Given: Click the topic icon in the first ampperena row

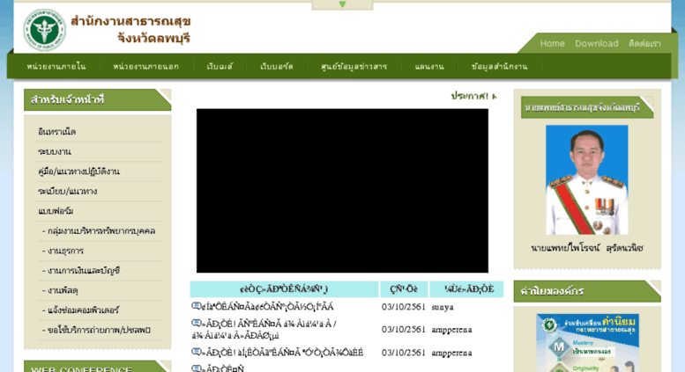Looking at the screenshot, I should coord(196,324).
